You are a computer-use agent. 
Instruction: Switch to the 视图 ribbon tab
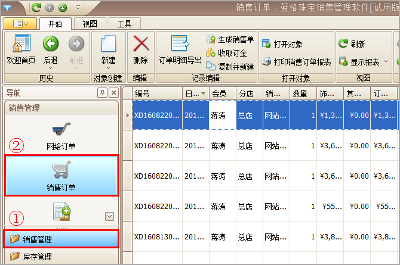coord(90,24)
